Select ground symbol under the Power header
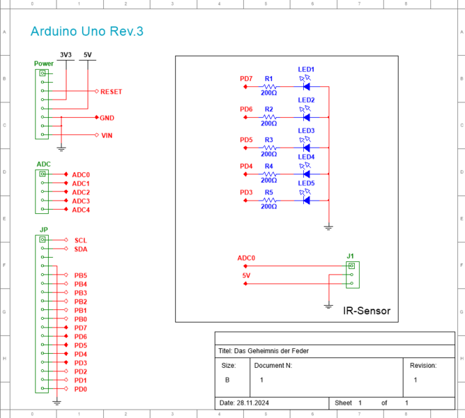465x418 pixels. pos(61,148)
